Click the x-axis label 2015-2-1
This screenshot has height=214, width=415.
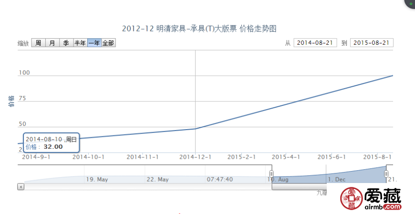point(241,157)
